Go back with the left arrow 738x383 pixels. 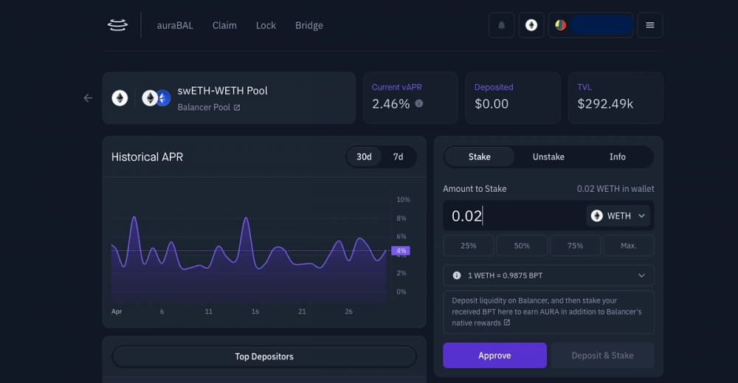click(88, 98)
